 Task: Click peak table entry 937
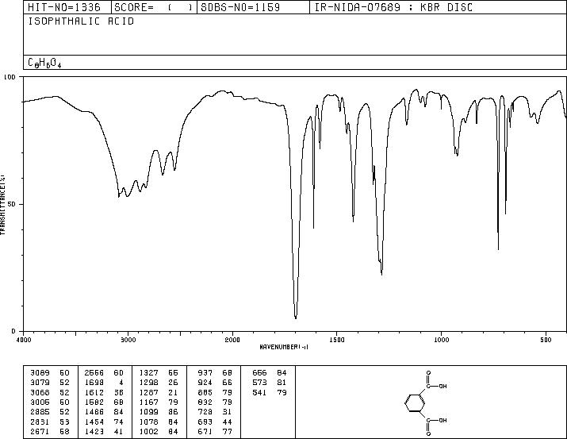click(205, 373)
